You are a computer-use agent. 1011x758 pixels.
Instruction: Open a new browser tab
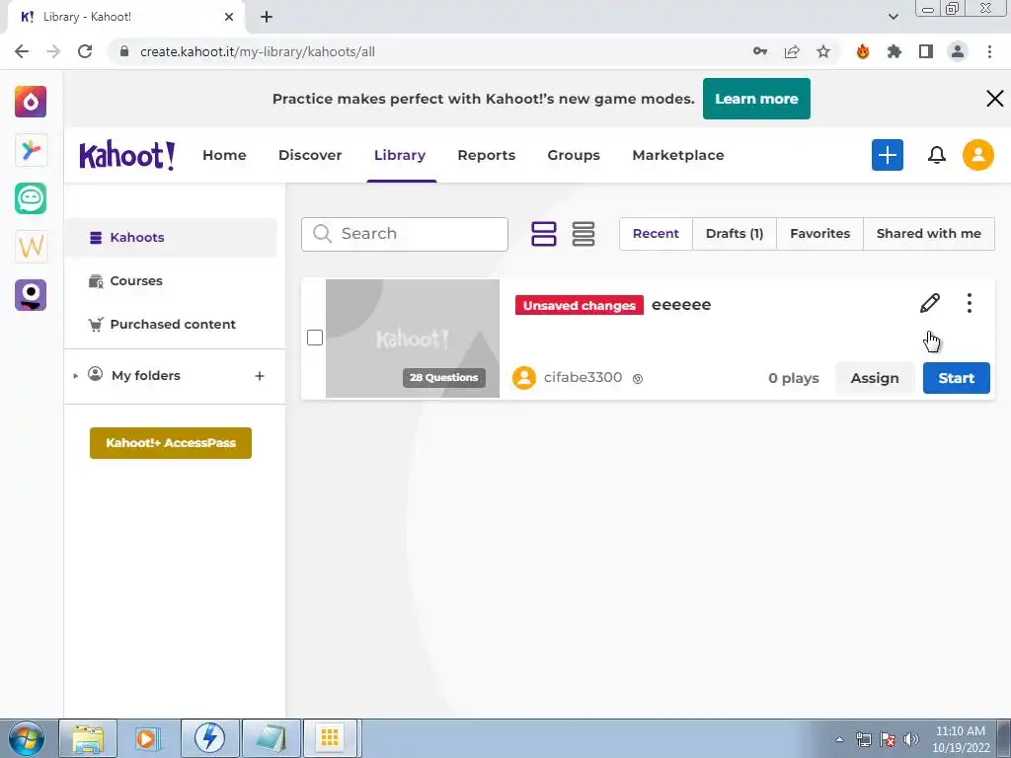pos(267,17)
